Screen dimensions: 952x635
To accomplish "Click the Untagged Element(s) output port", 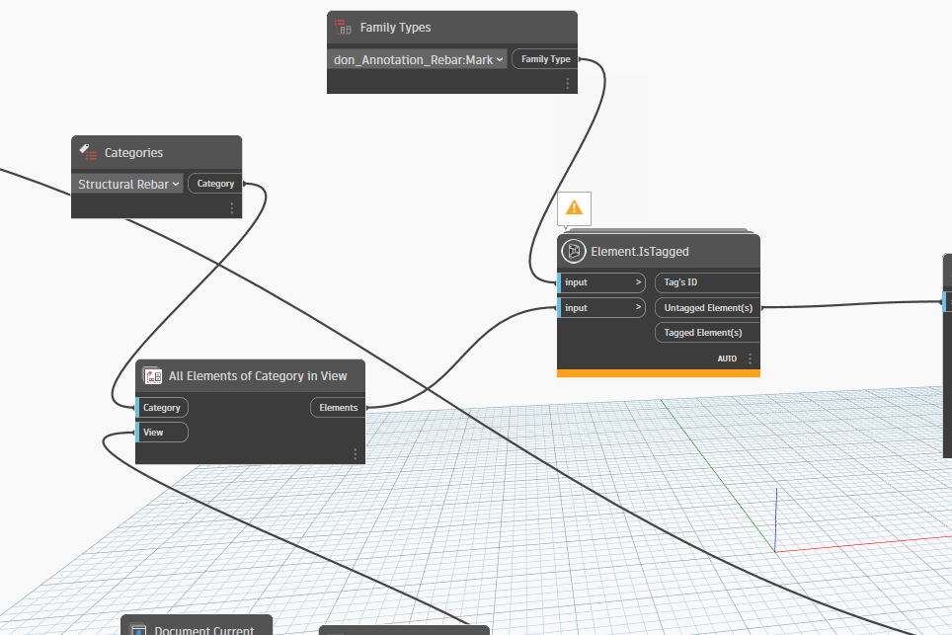I will point(707,307).
